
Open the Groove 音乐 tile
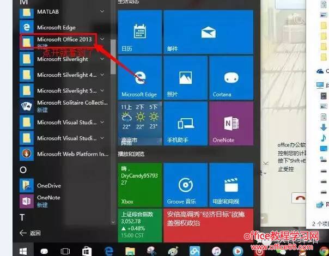point(186,185)
